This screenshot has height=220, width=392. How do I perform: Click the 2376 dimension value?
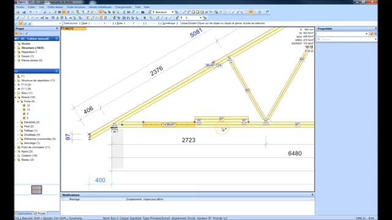pyautogui.click(x=157, y=71)
